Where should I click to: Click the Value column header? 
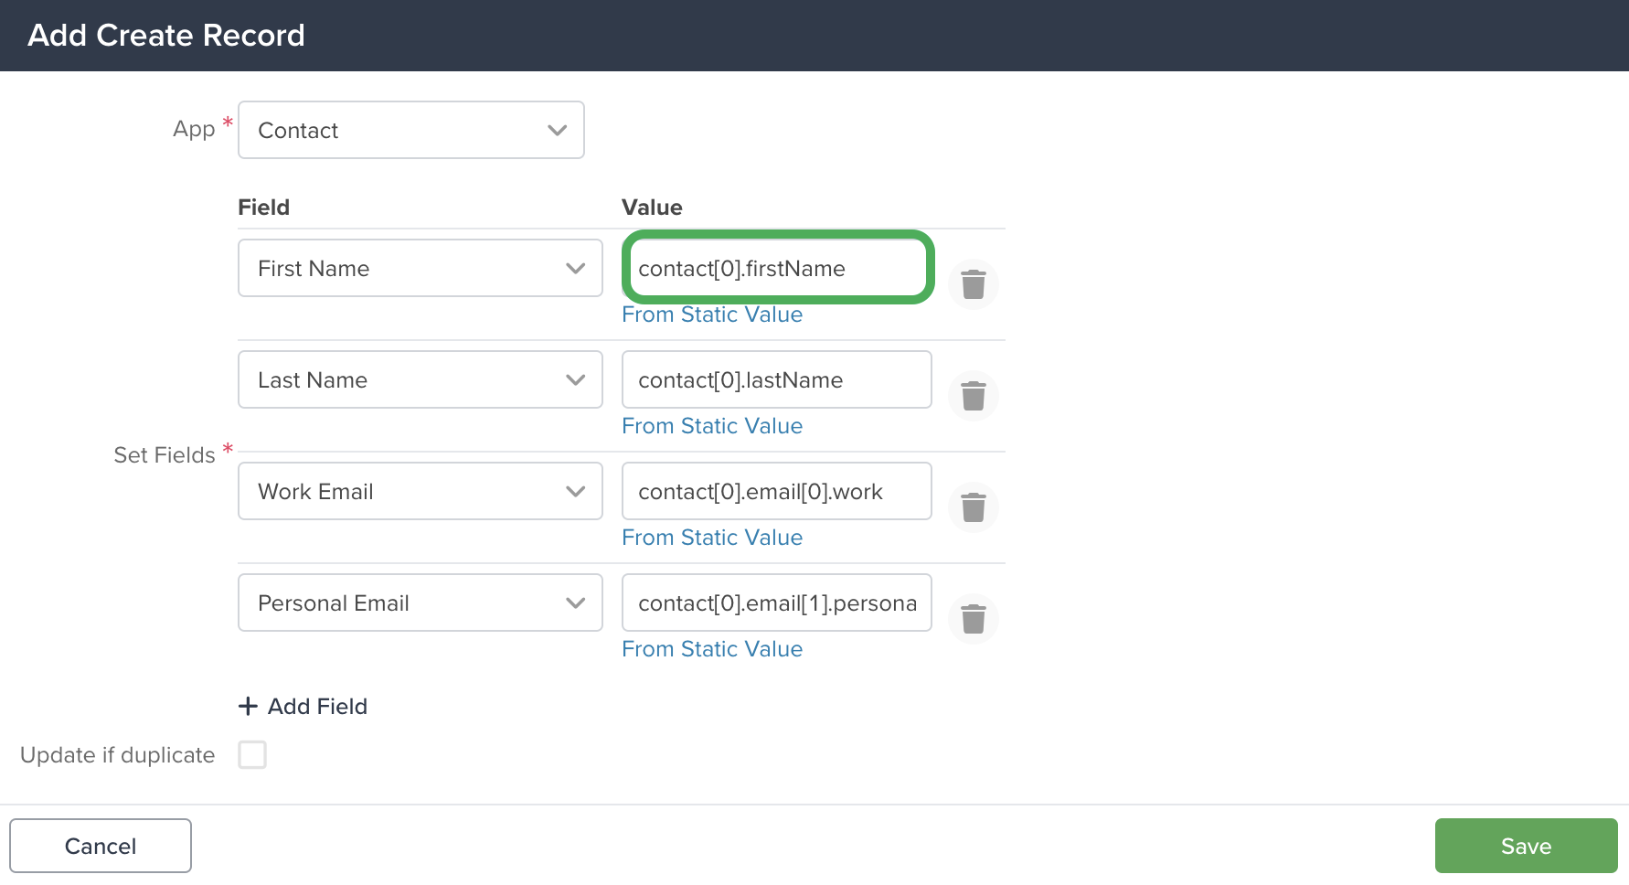(652, 208)
